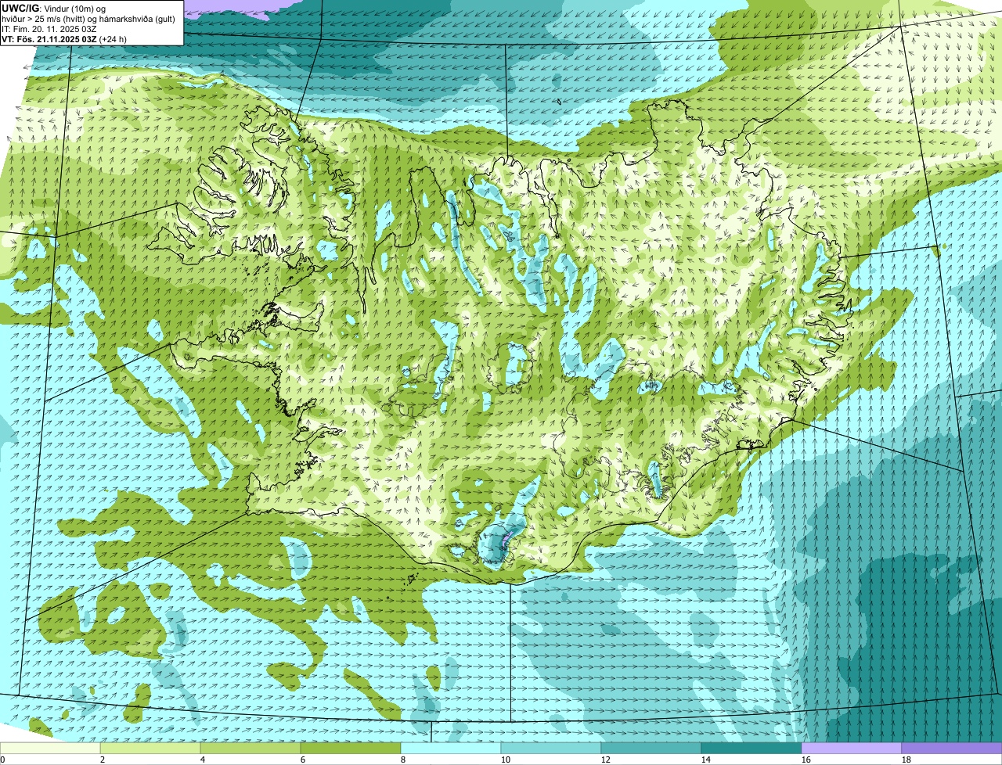Click the "16" label on the color scale
1002x765 pixels.
pos(806,760)
